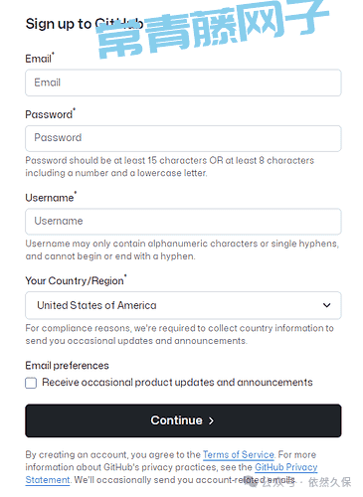Tick the product updates and announcements checkbox
This screenshot has height=497, width=363.
[x=31, y=383]
